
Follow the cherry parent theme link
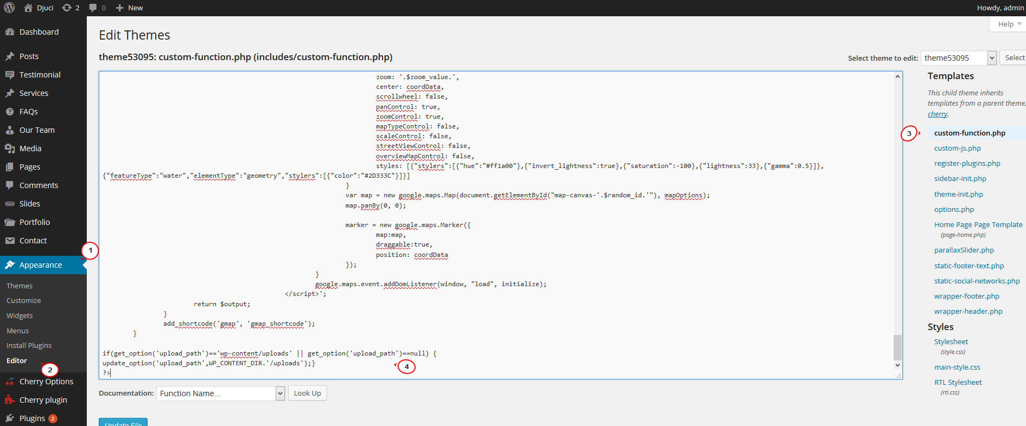coord(938,114)
